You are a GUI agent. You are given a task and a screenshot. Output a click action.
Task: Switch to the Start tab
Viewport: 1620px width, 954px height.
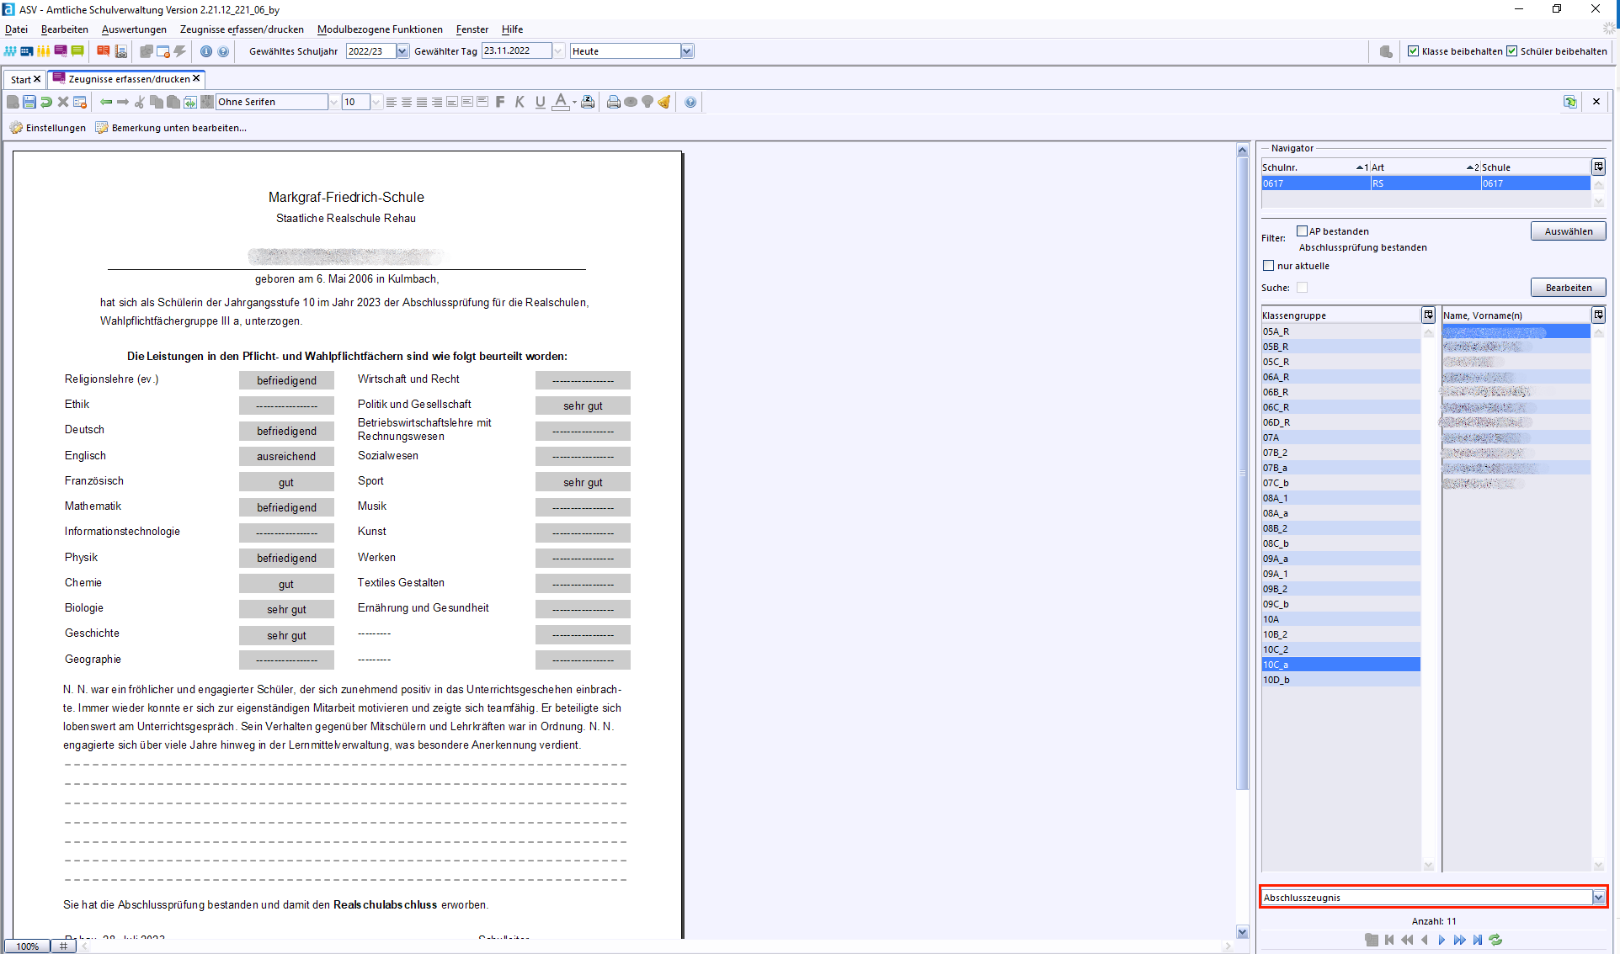click(x=20, y=79)
